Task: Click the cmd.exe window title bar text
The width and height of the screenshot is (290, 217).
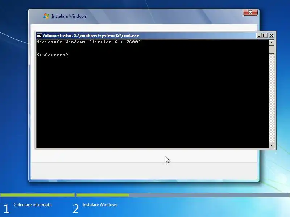Action: point(91,35)
